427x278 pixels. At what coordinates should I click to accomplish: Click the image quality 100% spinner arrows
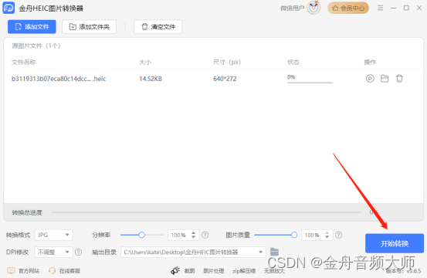pos(327,235)
